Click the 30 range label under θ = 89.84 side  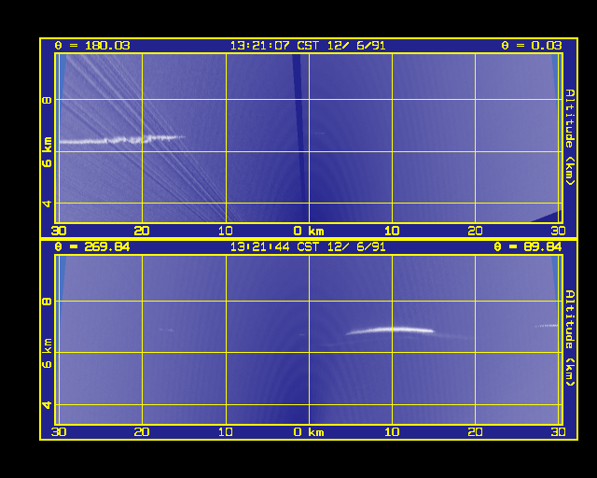coord(558,432)
